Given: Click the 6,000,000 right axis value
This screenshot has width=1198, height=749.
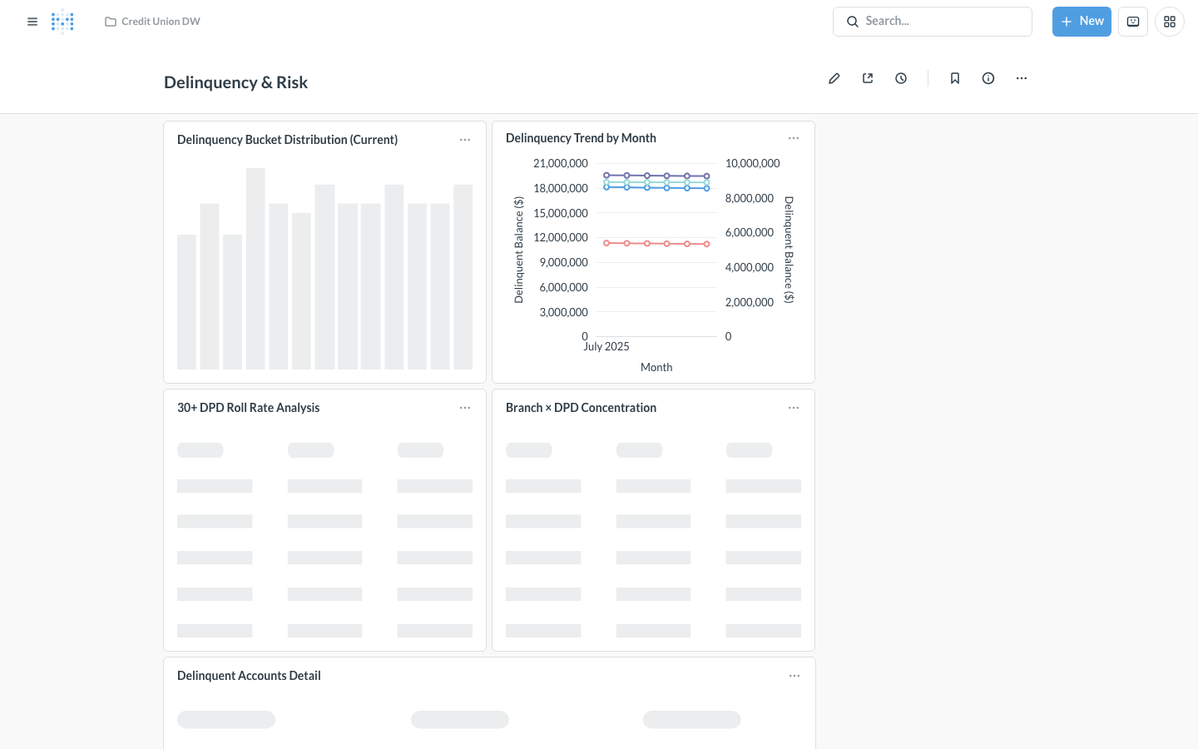Looking at the screenshot, I should click(x=750, y=233).
